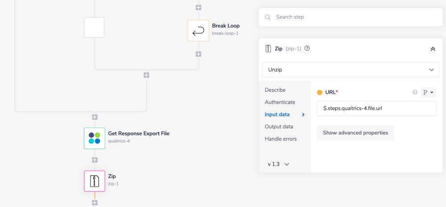Collapse the Zip properties panel

coord(433,49)
